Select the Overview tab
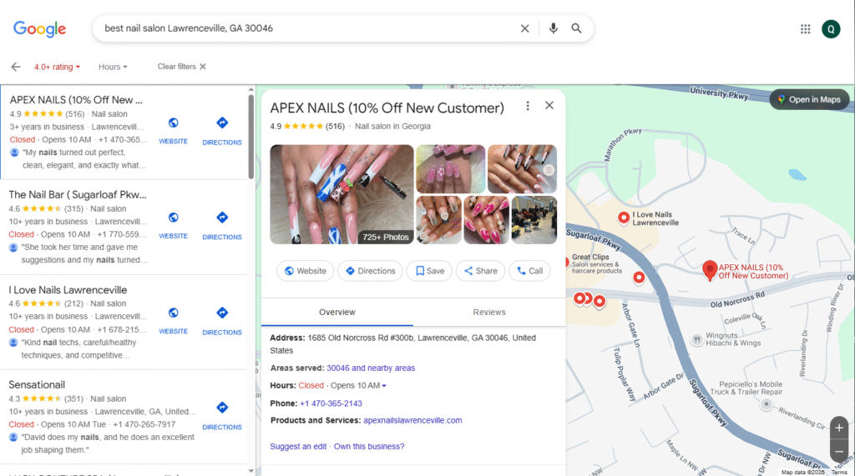The image size is (855, 476). tap(336, 312)
